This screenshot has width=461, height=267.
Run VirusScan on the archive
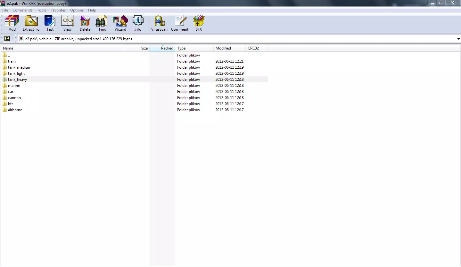pyautogui.click(x=159, y=21)
